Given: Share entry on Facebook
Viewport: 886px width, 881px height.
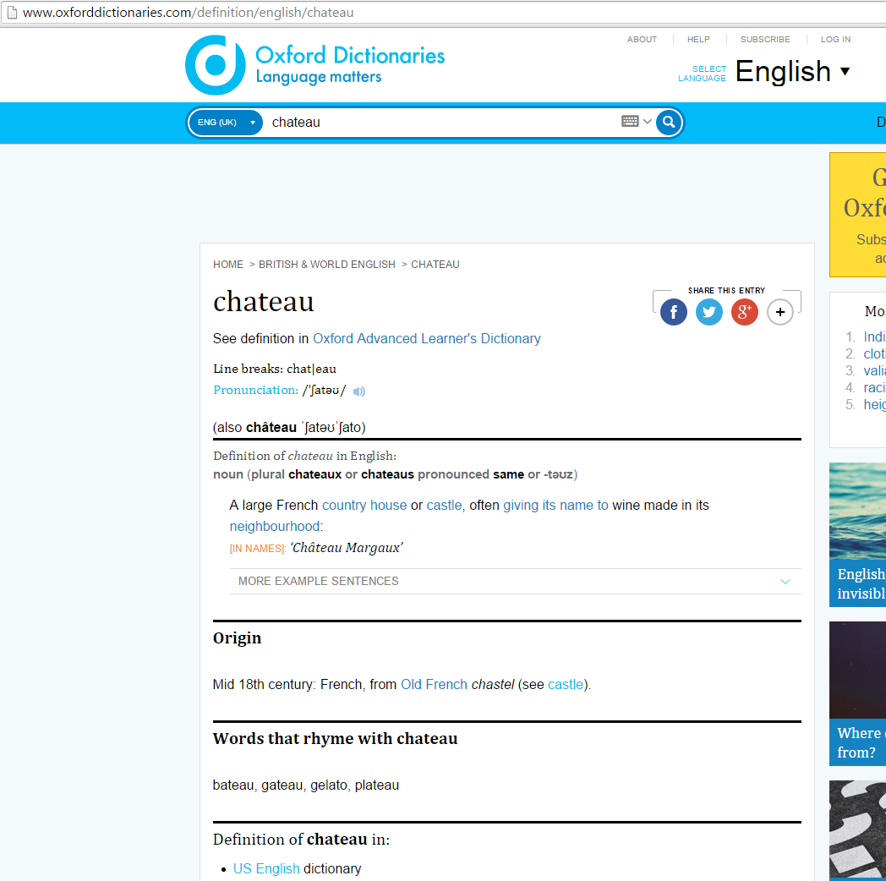Looking at the screenshot, I should pyautogui.click(x=674, y=312).
